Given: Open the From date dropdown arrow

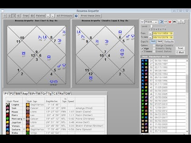Looking at the screenshot, I should pos(150,33).
